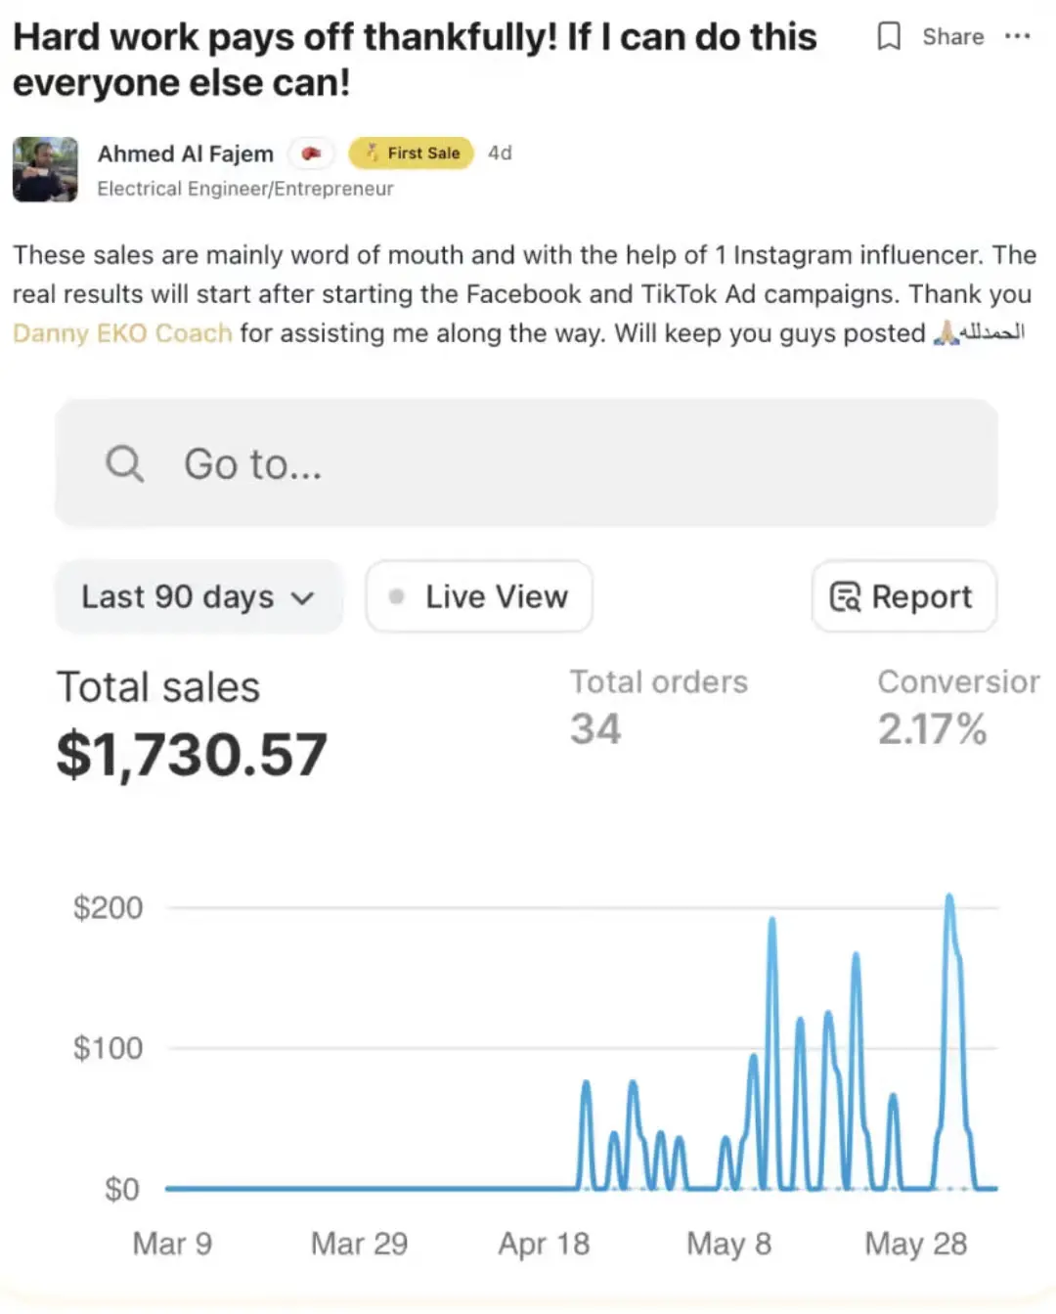This screenshot has height=1314, width=1056.
Task: Open the Report button
Action: click(x=904, y=596)
